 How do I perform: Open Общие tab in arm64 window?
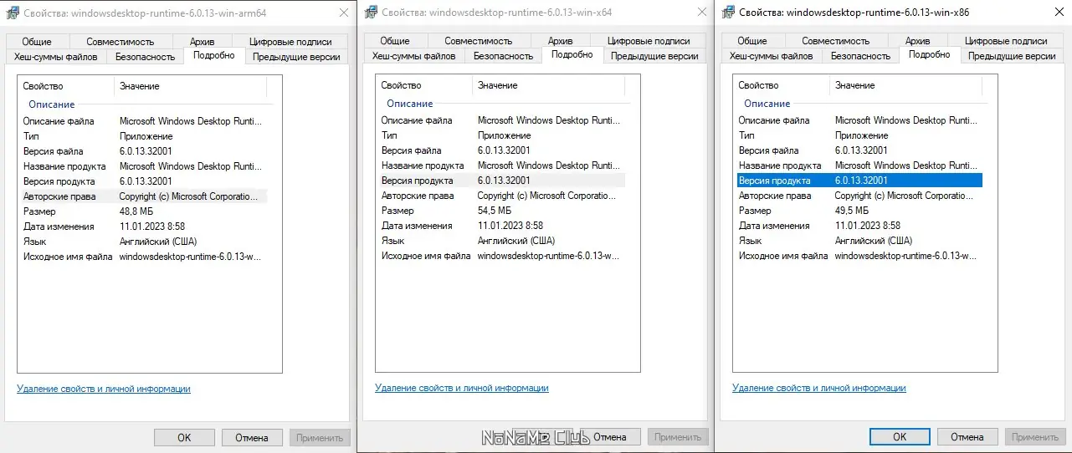point(37,41)
